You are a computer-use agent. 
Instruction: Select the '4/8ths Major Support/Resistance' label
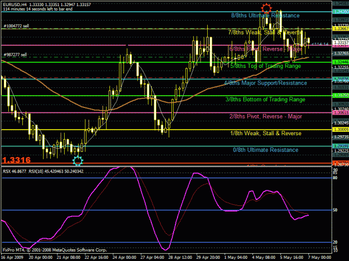pos(266,83)
